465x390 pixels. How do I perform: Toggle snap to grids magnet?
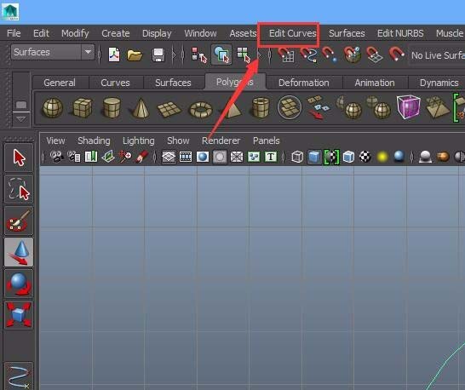coord(285,54)
